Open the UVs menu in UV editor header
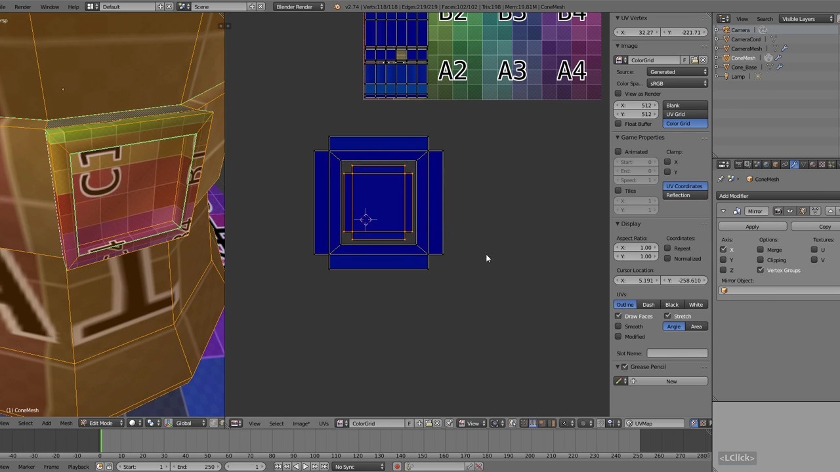This screenshot has width=840, height=472. pyautogui.click(x=324, y=423)
